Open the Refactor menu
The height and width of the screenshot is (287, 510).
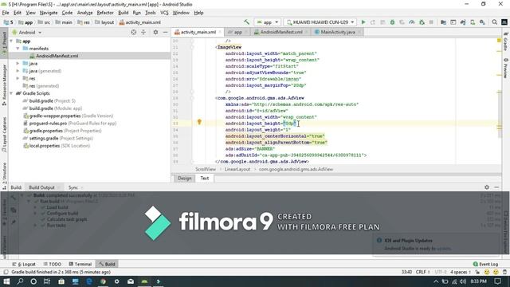coord(105,13)
